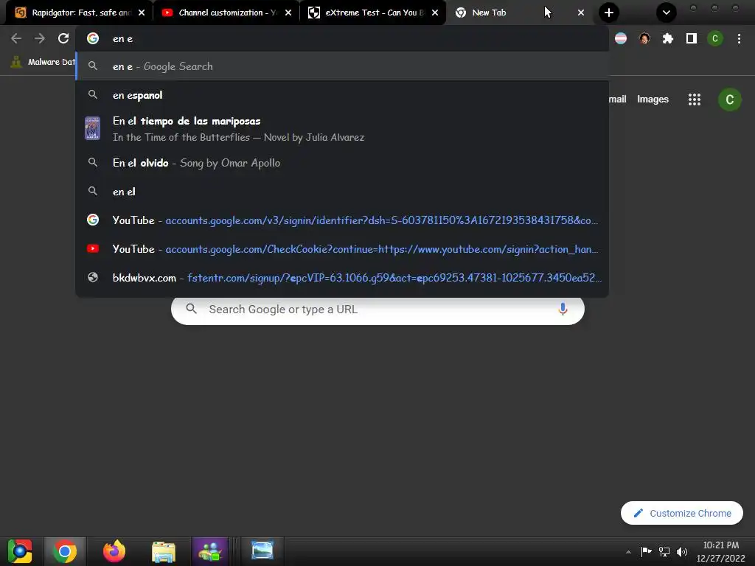Select 'en e - Google Search' suggestion
Image resolution: width=755 pixels, height=566 pixels.
(342, 66)
